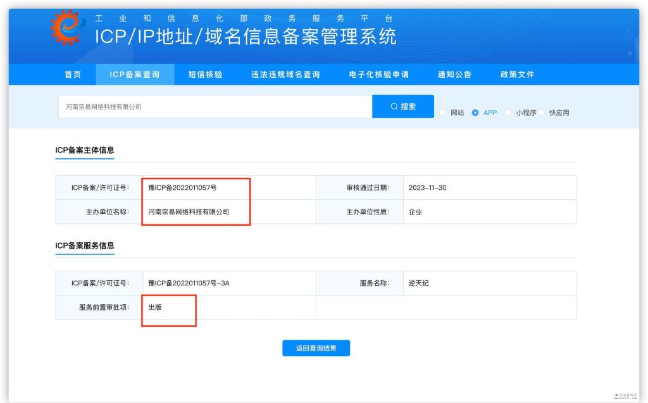Select the 网站 radio option
Image resolution: width=648 pixels, height=403 pixels.
(x=442, y=113)
